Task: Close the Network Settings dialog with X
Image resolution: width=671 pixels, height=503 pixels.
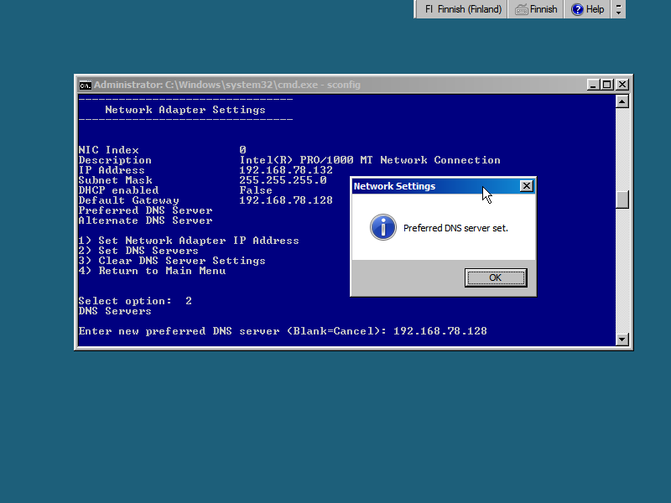Action: [x=526, y=186]
